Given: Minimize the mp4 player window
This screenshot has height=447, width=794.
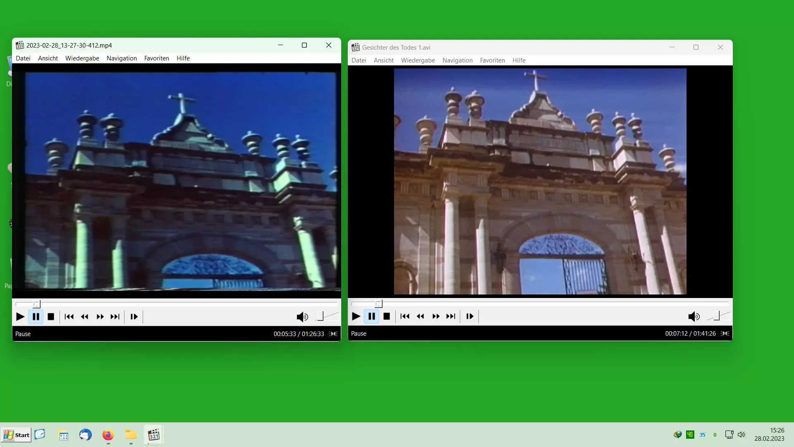Looking at the screenshot, I should 280,45.
